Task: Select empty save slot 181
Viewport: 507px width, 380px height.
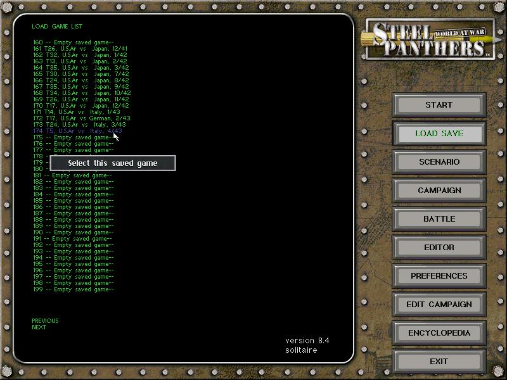Action: [72, 175]
